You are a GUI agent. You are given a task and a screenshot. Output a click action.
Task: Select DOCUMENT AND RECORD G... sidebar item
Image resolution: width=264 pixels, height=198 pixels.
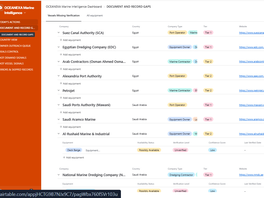[18, 28]
